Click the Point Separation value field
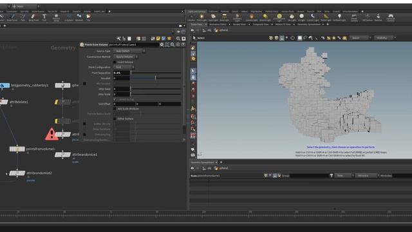 click(122, 73)
